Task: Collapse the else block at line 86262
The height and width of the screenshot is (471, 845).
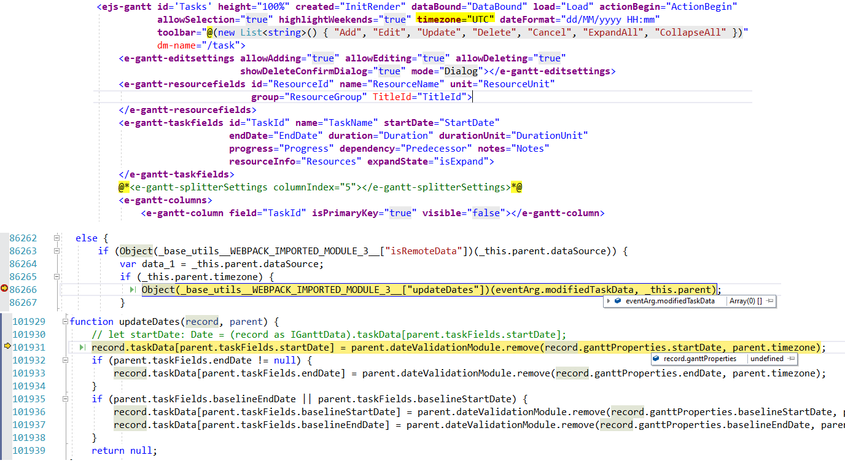Action: tap(56, 238)
